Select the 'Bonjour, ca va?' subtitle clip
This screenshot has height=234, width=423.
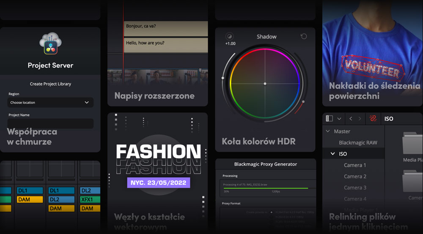[166, 29]
